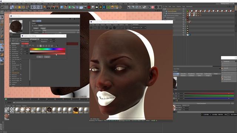Open the Tags menu in Object Manager

point(184,7)
